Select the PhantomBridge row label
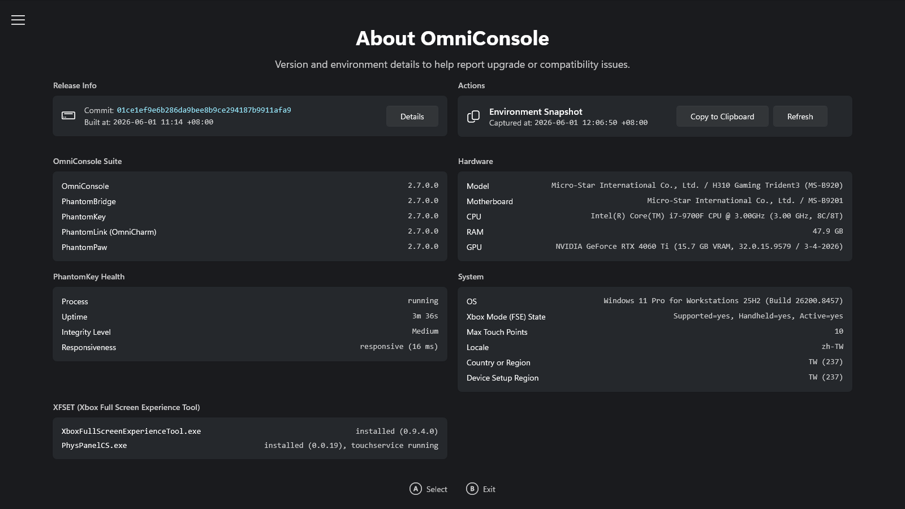 (x=89, y=201)
